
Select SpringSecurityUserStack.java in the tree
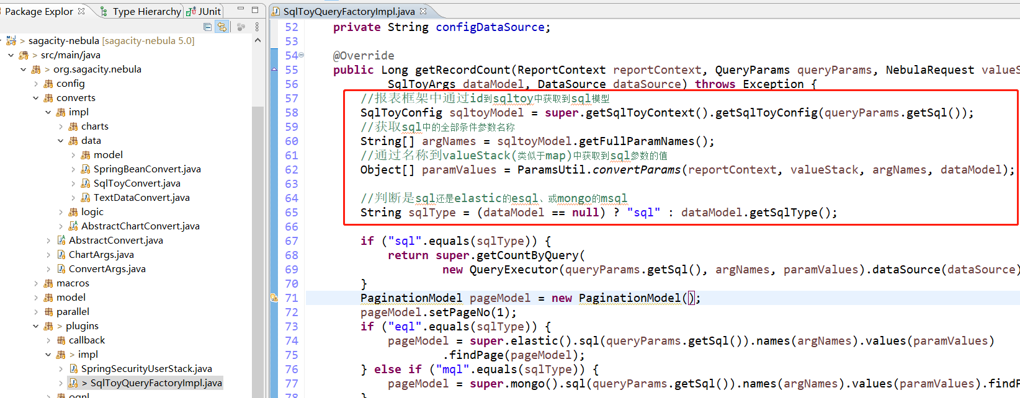(146, 369)
